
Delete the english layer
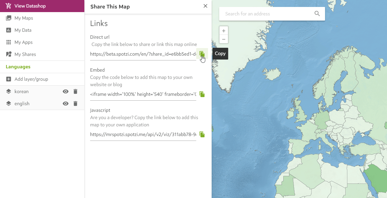(x=76, y=104)
